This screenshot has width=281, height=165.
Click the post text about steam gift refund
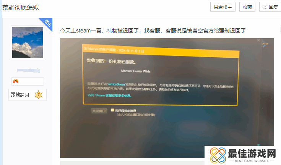[x=153, y=31]
